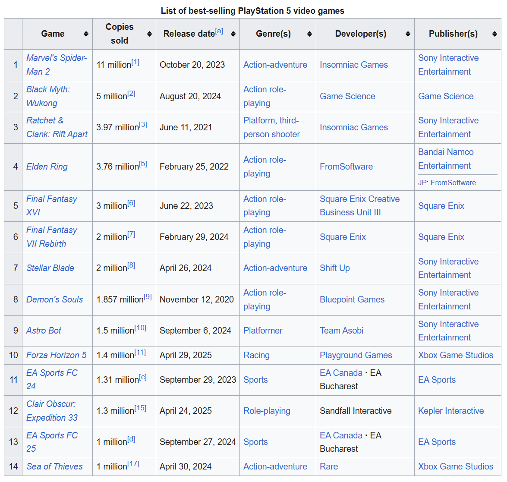Open Clair Obscur: Expedition 33 link
The image size is (507, 482).
pos(52,411)
